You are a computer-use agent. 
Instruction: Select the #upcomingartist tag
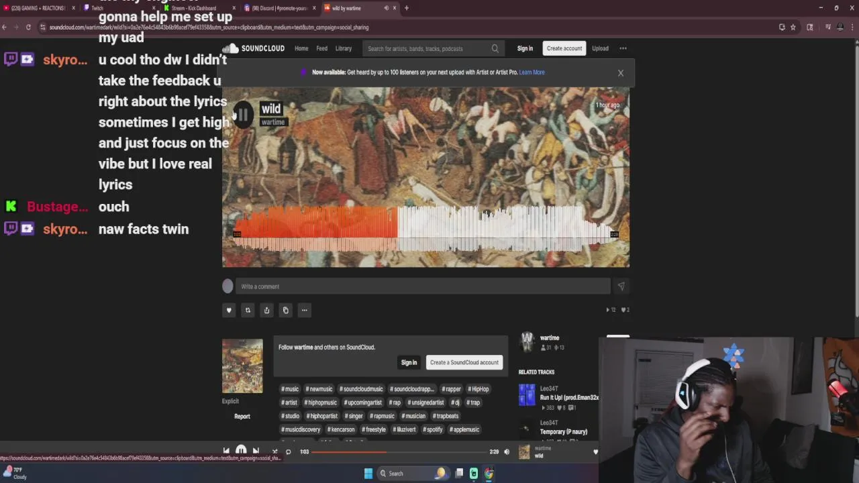click(363, 402)
